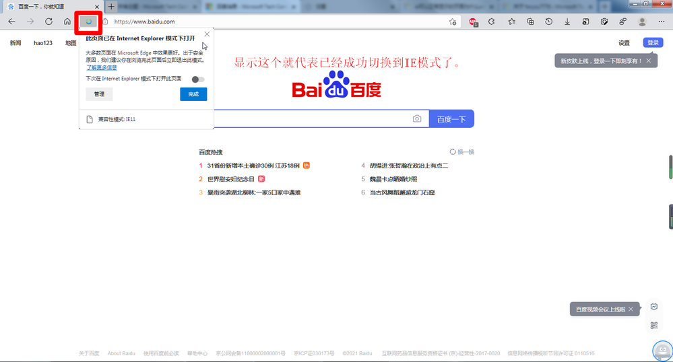This screenshot has height=362, width=673.
Task: Open the 地图 link
Action: [70, 43]
